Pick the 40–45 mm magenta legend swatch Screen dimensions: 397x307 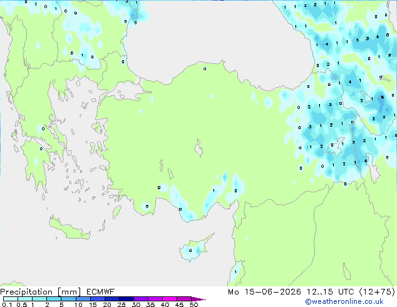pyautogui.click(x=170, y=299)
